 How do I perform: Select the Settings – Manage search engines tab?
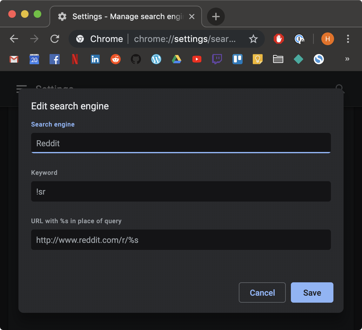tap(126, 17)
